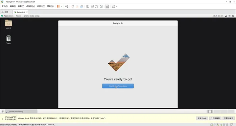Click the VMware Workstation app icon in title bar
236x126 pixels.
(2, 2)
